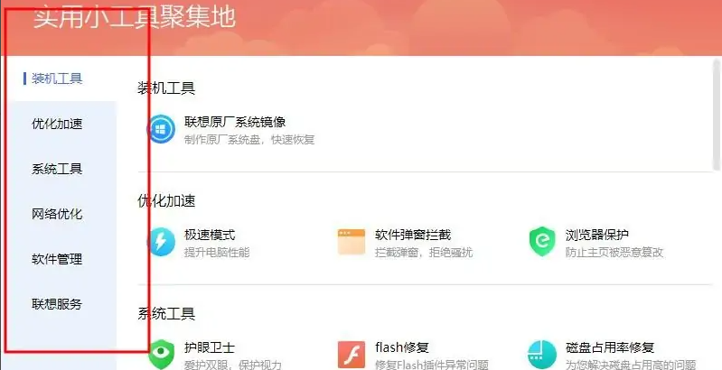Open the 磁盘占用率修复 disk icon
The width and height of the screenshot is (722, 370).
pyautogui.click(x=542, y=355)
